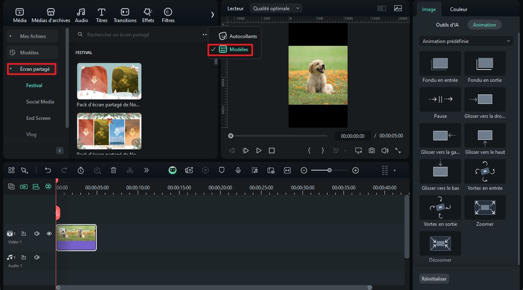This screenshot has height=290, width=523.
Task: Select the Festival subcategory
Action: click(34, 85)
